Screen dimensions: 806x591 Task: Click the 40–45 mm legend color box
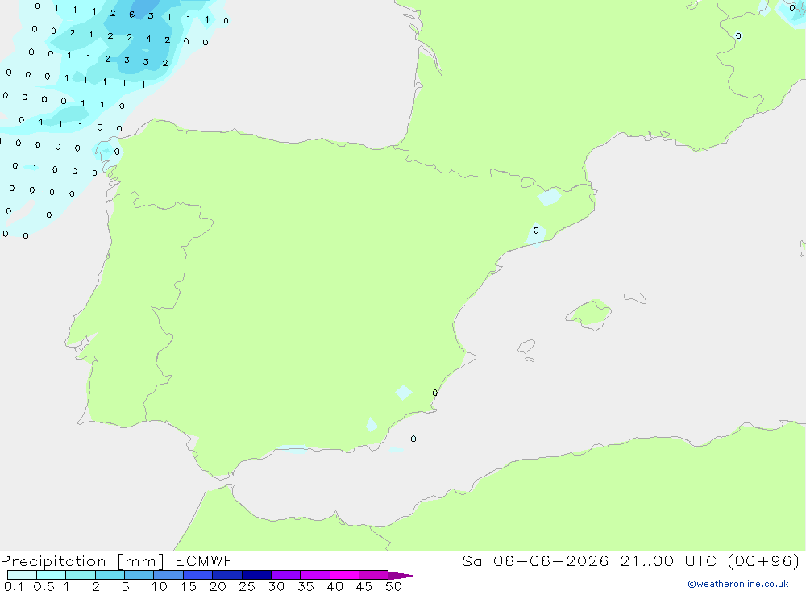[x=344, y=575]
